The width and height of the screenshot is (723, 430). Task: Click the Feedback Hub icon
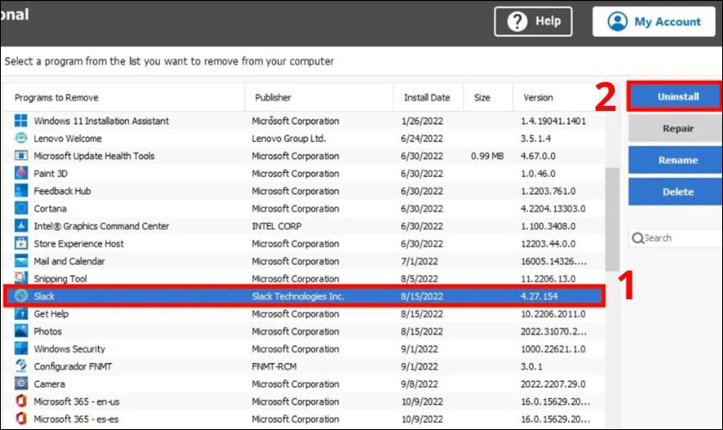(21, 191)
